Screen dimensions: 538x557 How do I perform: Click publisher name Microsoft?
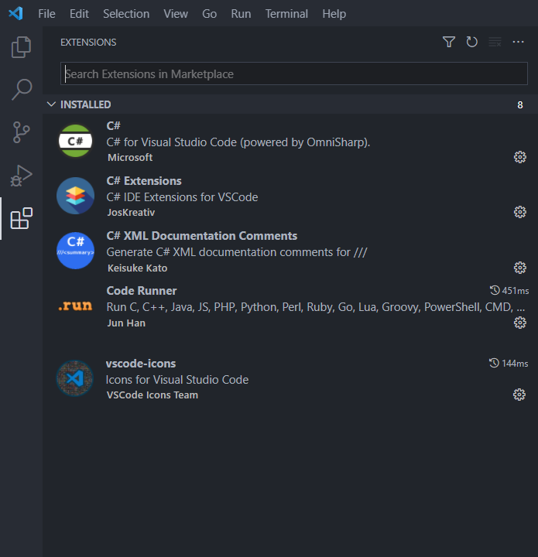pyautogui.click(x=130, y=157)
